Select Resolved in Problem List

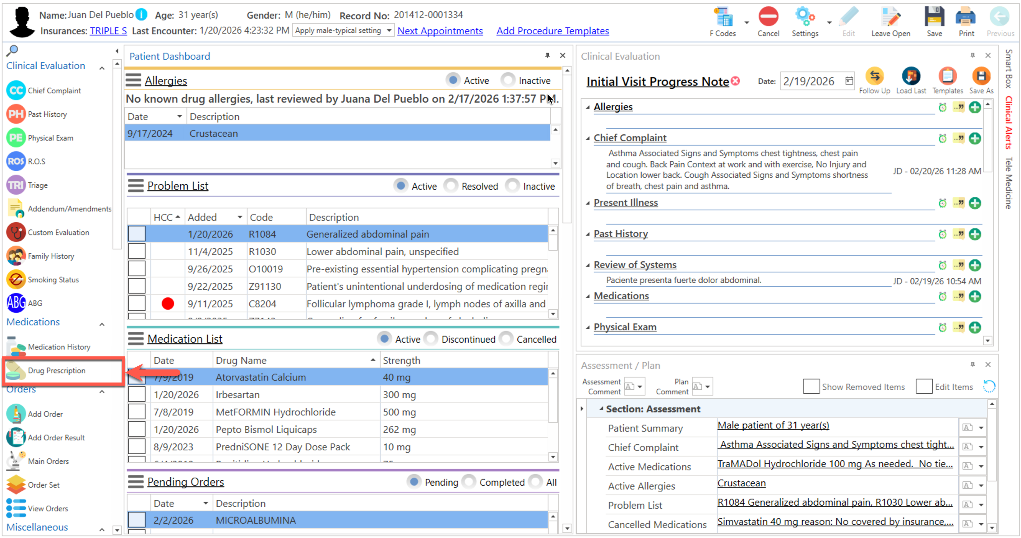pyautogui.click(x=451, y=186)
